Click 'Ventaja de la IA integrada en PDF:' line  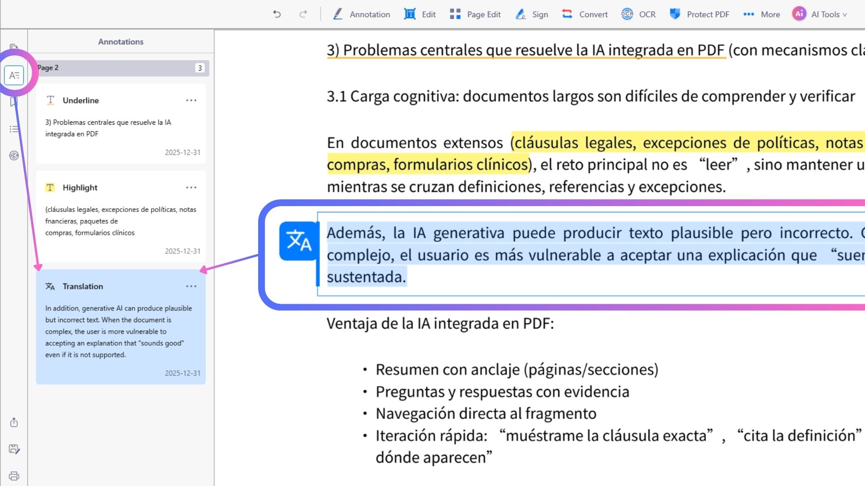point(440,324)
